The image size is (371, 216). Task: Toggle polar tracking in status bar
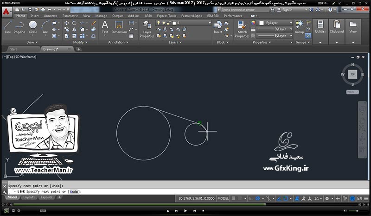tap(258, 198)
